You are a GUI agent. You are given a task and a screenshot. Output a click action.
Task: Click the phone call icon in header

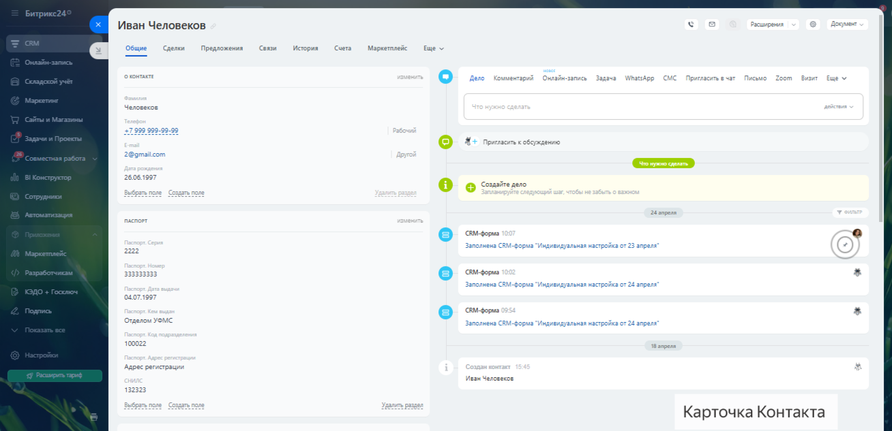pos(691,25)
